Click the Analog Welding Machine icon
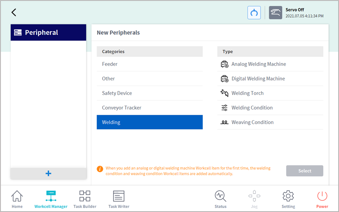The width and height of the screenshot is (339, 212). [224, 64]
